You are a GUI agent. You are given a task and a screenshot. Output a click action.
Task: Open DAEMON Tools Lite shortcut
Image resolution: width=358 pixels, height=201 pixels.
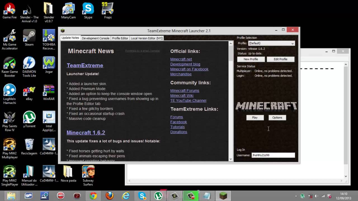(x=29, y=67)
